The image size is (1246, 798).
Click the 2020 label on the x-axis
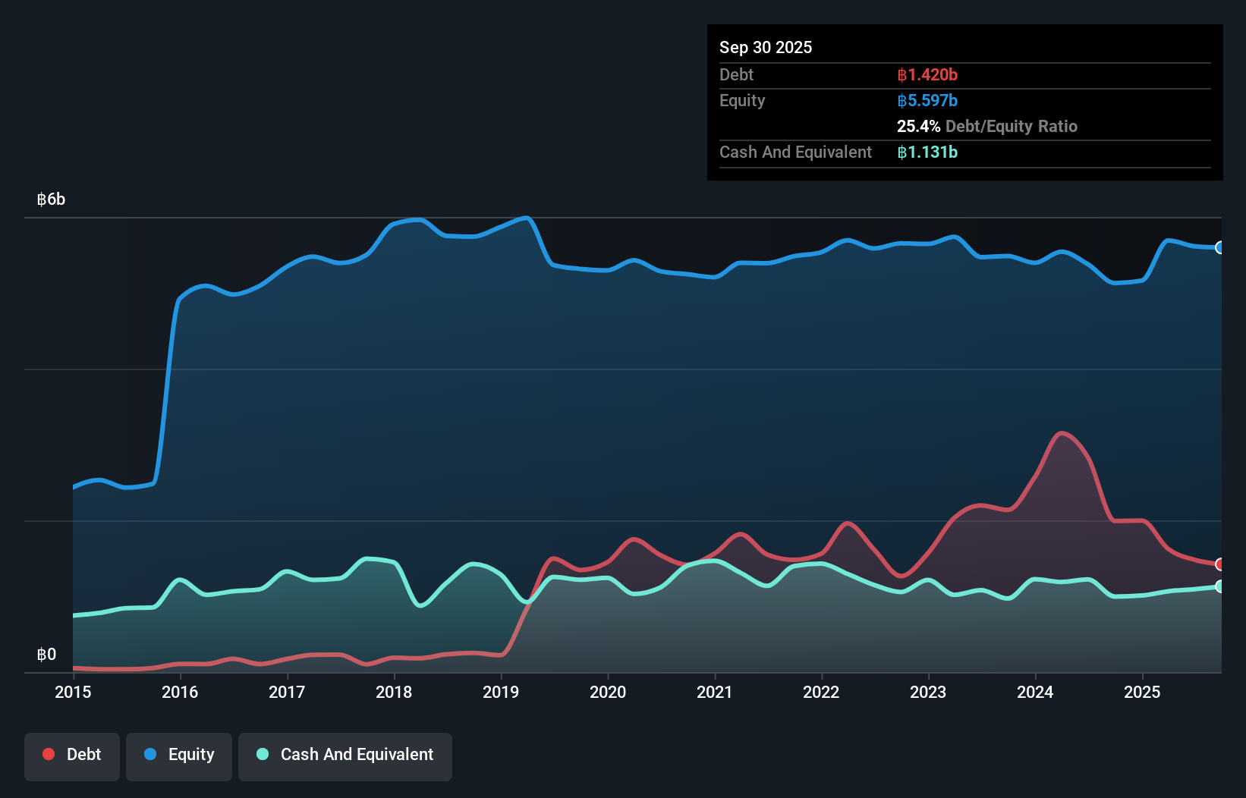coord(607,692)
